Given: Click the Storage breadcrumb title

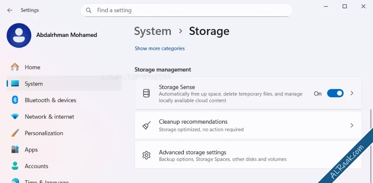Looking at the screenshot, I should tap(209, 31).
